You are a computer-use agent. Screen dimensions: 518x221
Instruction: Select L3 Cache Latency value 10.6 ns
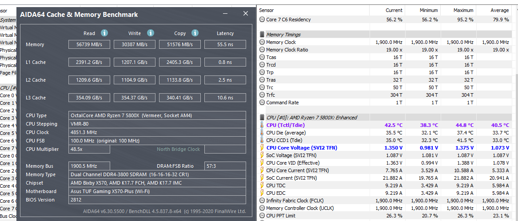225,98
